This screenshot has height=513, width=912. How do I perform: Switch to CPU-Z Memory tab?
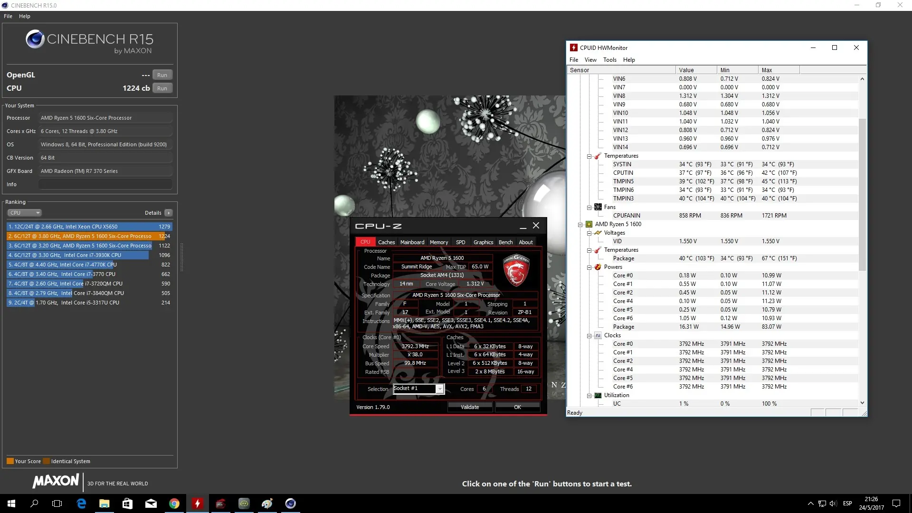[439, 242]
